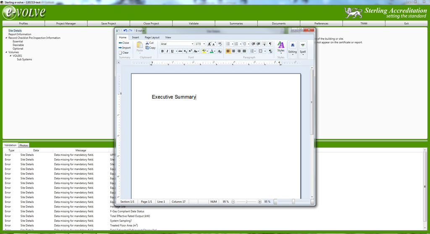Open the font size 17.5 dropdown
The height and width of the screenshot is (234, 430).
click(x=204, y=44)
